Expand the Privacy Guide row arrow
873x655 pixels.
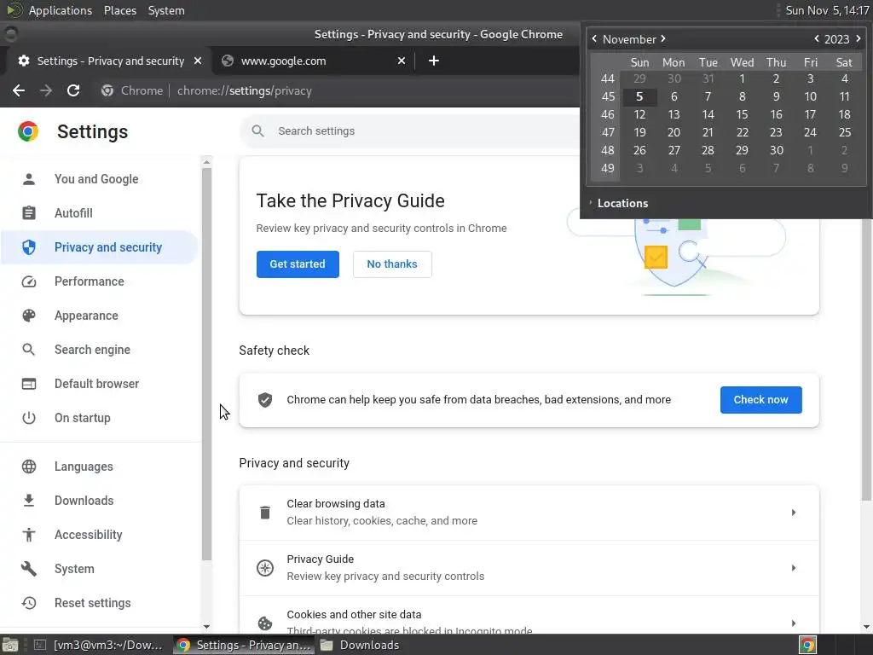click(794, 567)
